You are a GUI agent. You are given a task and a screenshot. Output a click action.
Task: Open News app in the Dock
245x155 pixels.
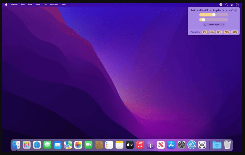161,145
